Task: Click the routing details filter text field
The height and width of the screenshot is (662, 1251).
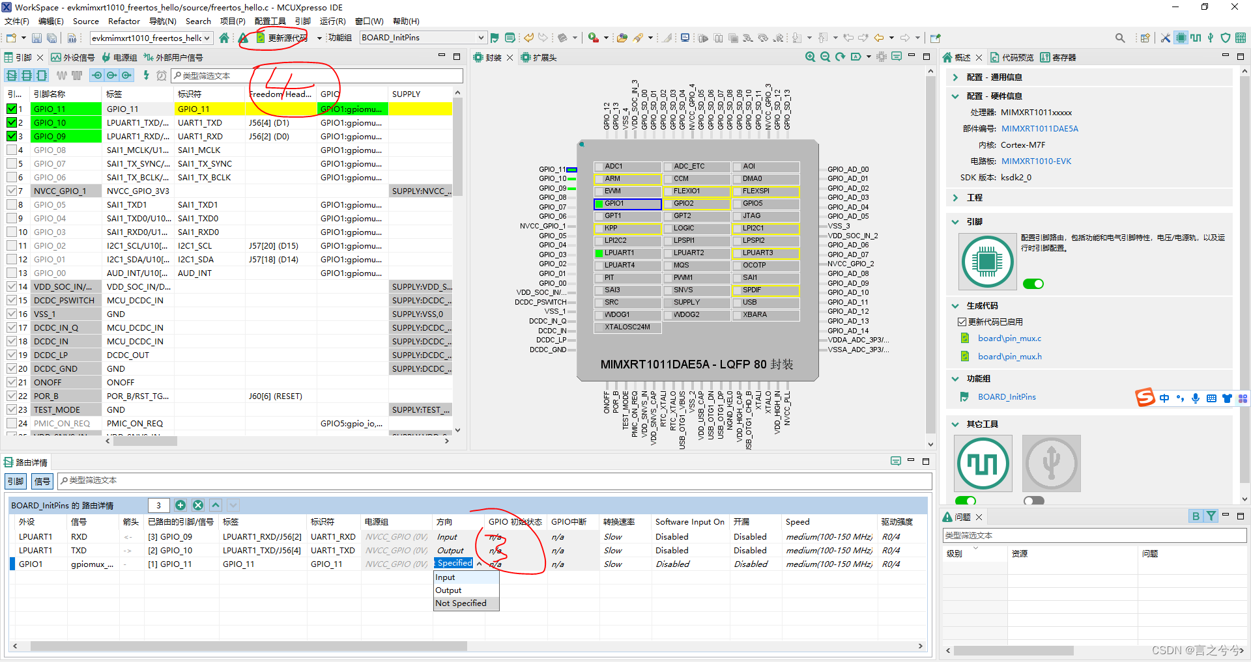Action: tap(495, 480)
